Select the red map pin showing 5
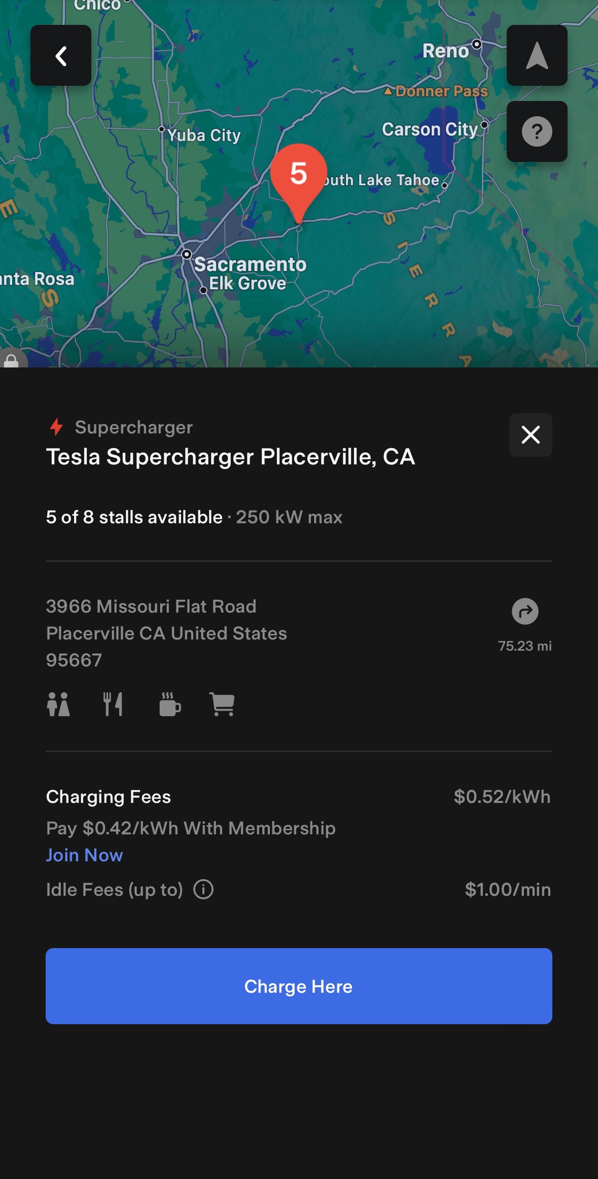Screen dimensions: 598x1179 tap(298, 175)
